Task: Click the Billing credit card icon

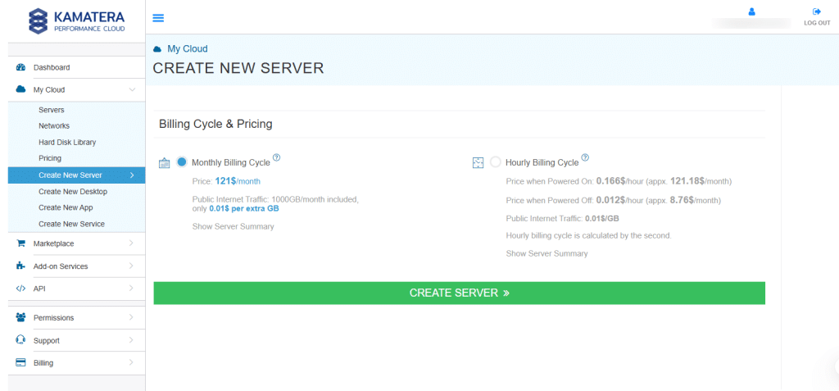Action: (20, 362)
